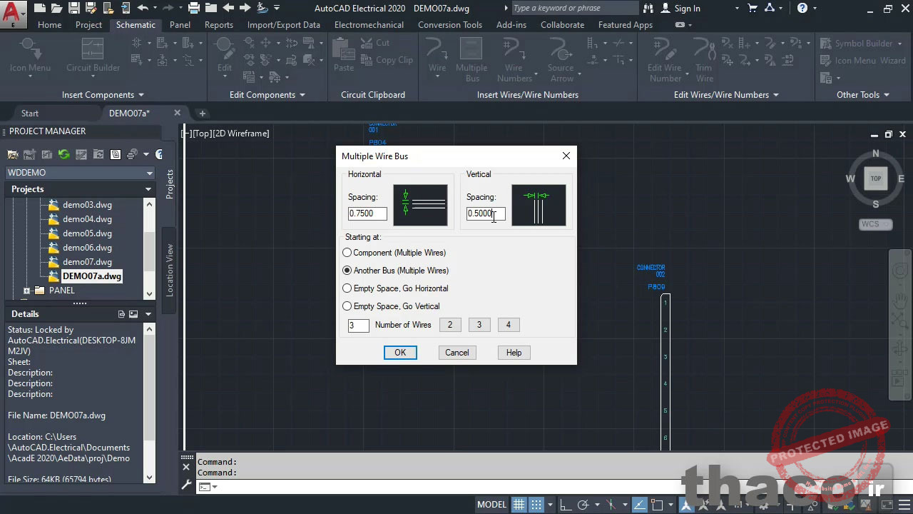
Task: Click the Vertical Spacing input field
Action: tap(485, 213)
